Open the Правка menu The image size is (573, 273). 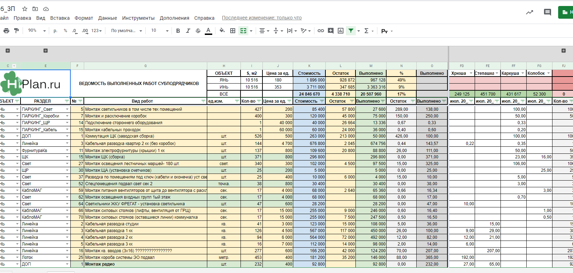pos(22,18)
